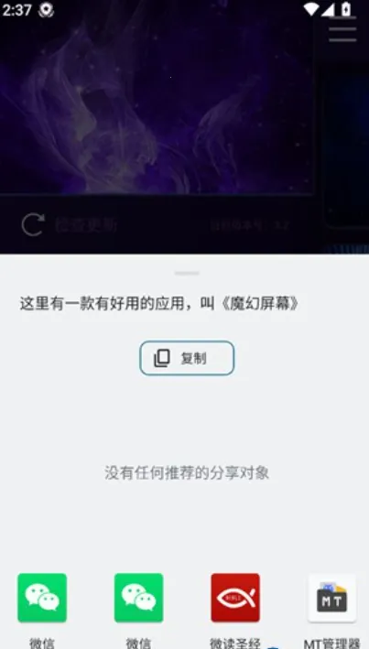Click the dimmed 检查更新 text
The image size is (369, 649).
pyautogui.click(x=86, y=225)
